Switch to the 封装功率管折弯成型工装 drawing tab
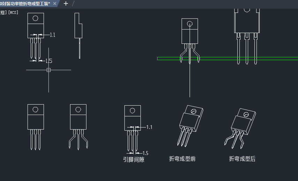This screenshot has height=181, width=298. pos(25,3)
